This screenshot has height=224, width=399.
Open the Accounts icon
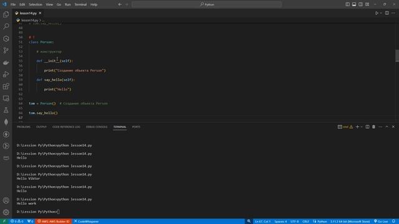pyautogui.click(x=6, y=200)
